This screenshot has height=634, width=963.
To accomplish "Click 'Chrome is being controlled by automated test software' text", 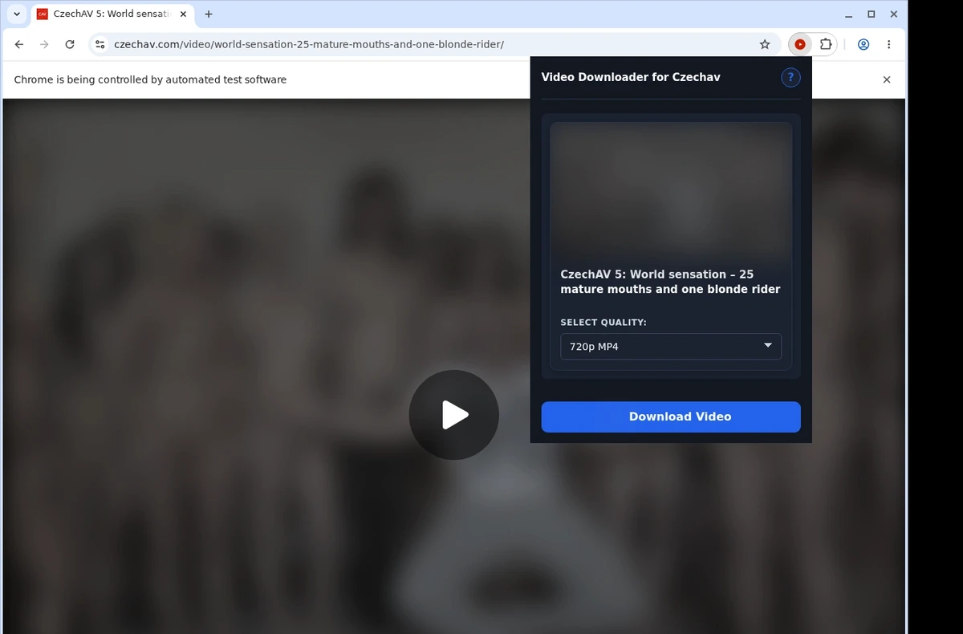I will (150, 79).
